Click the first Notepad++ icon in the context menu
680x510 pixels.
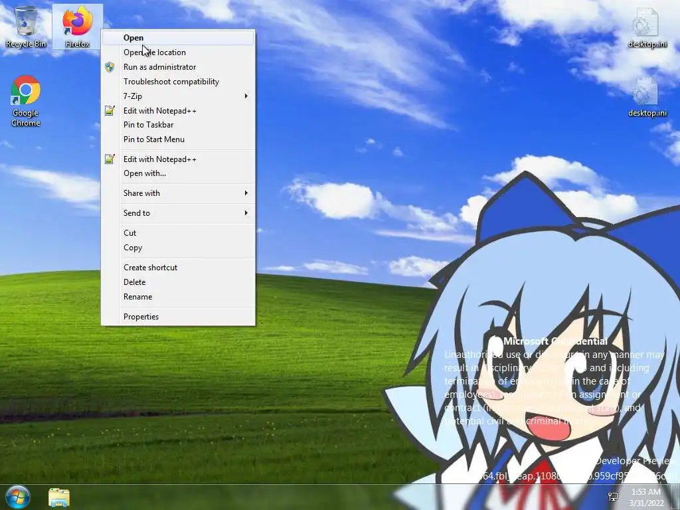pos(110,111)
